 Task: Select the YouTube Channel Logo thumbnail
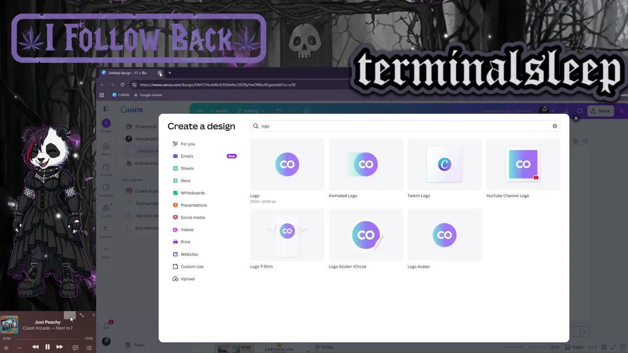point(523,164)
